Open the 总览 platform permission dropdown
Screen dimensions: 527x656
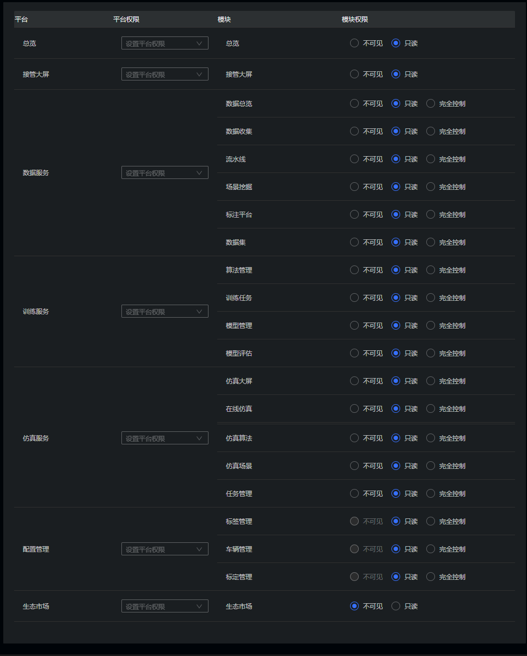point(164,44)
